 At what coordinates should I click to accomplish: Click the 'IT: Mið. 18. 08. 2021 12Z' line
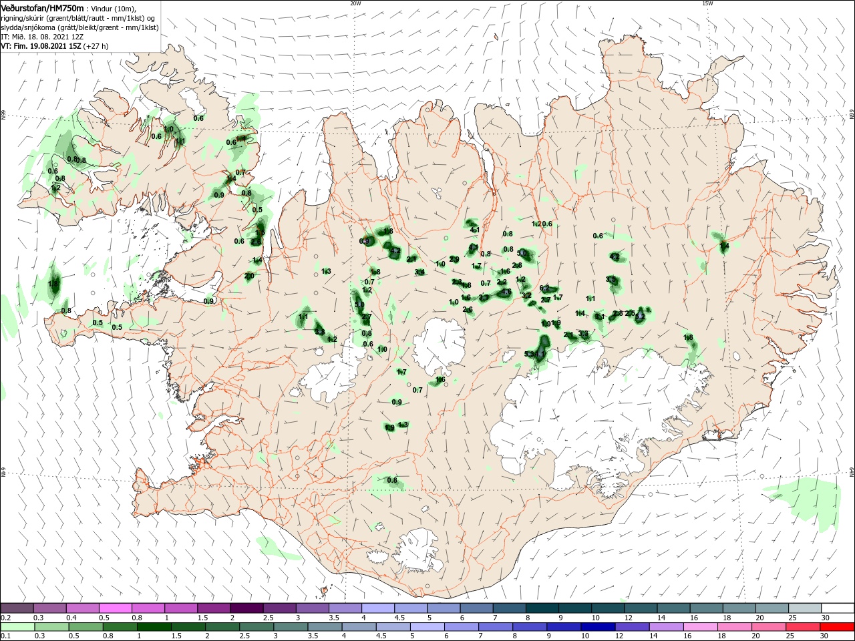pyautogui.click(x=42, y=37)
